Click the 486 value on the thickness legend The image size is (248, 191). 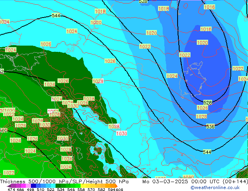20,189
